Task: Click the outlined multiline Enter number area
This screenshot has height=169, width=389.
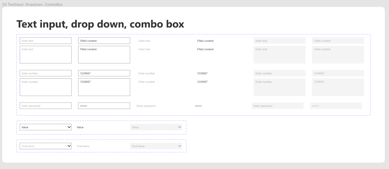Action: pyautogui.click(x=46, y=87)
